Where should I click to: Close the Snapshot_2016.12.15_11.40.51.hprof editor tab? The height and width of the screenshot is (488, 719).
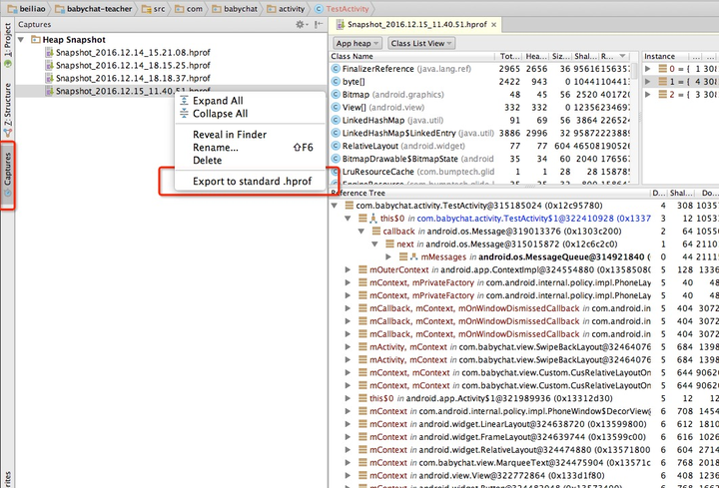click(494, 25)
